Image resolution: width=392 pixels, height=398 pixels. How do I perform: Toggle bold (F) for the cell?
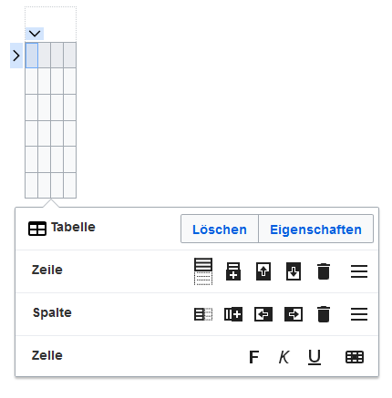pyautogui.click(x=254, y=357)
